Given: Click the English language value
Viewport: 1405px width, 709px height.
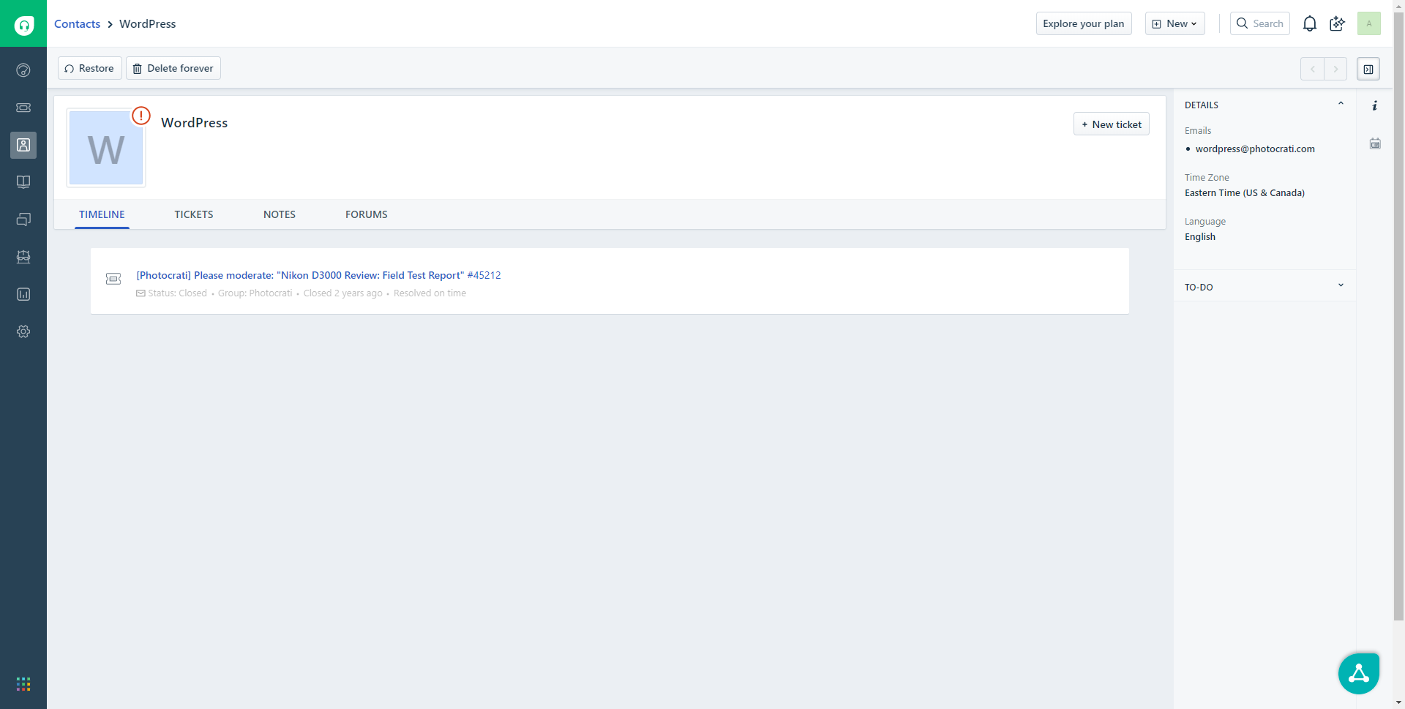Looking at the screenshot, I should pos(1200,237).
